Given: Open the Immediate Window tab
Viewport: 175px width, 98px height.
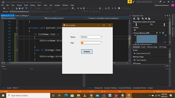Looking at the screenshot, I should click(x=139, y=88).
